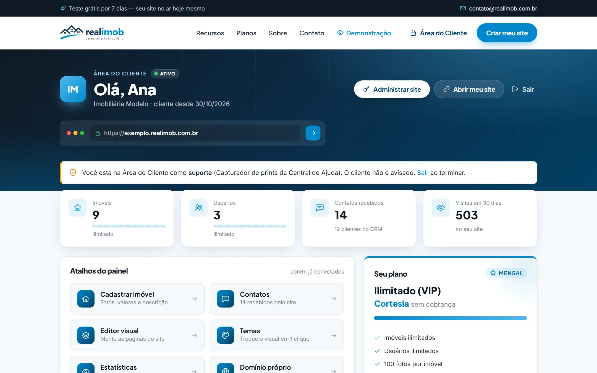Open Área do Cliente in navbar

(439, 33)
